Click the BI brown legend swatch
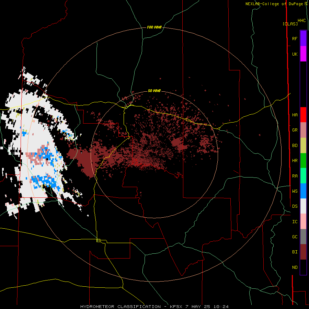309x309 pixels. click(303, 252)
